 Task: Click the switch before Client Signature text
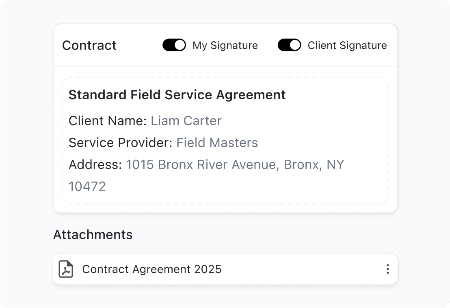[x=289, y=45]
